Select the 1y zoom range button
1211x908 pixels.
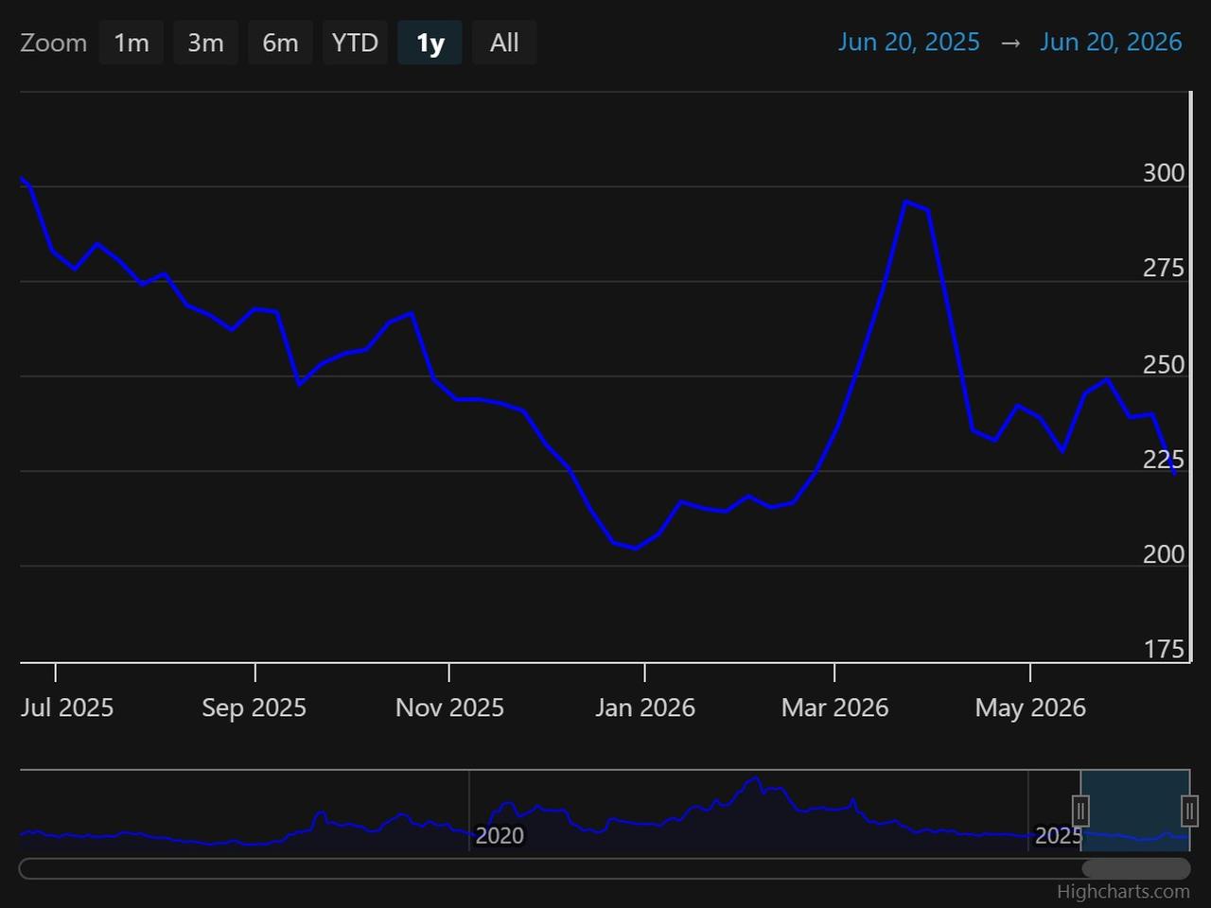click(x=430, y=43)
